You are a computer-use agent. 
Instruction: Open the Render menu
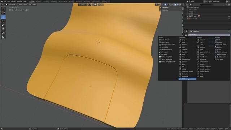[x=13, y=1]
